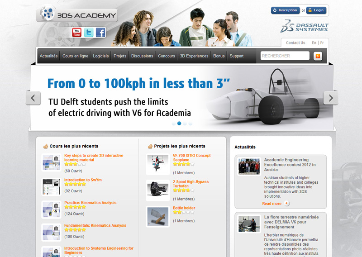This screenshot has width=362, height=257.
Task: Click the Dassault Systemes logo
Action: click(304, 26)
